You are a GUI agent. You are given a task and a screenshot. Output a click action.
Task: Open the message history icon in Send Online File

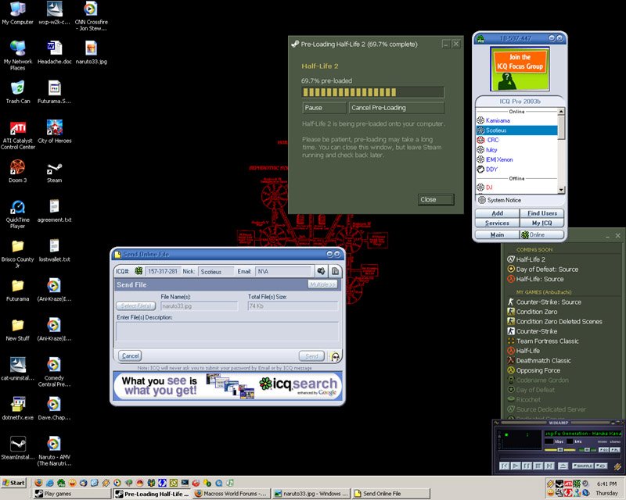(x=335, y=271)
